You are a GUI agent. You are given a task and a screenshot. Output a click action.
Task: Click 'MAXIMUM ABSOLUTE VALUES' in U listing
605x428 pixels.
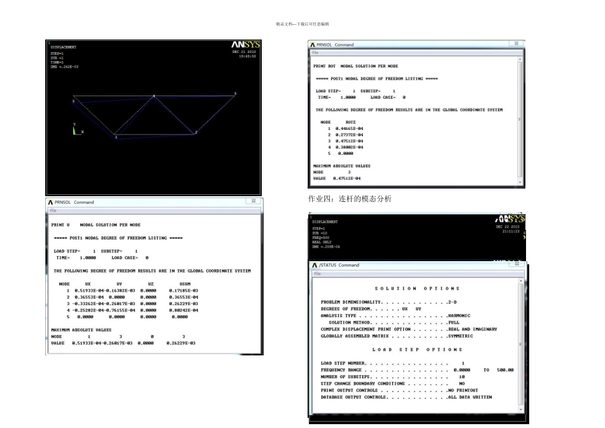pos(81,330)
